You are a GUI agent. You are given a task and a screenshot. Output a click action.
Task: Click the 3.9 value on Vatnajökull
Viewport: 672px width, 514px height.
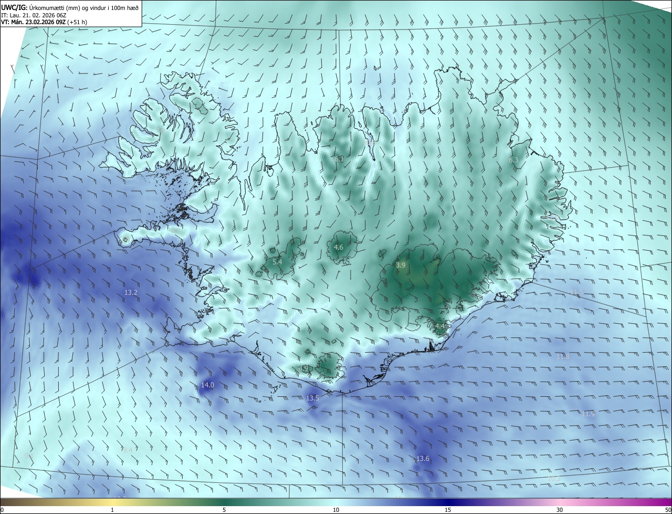point(401,265)
